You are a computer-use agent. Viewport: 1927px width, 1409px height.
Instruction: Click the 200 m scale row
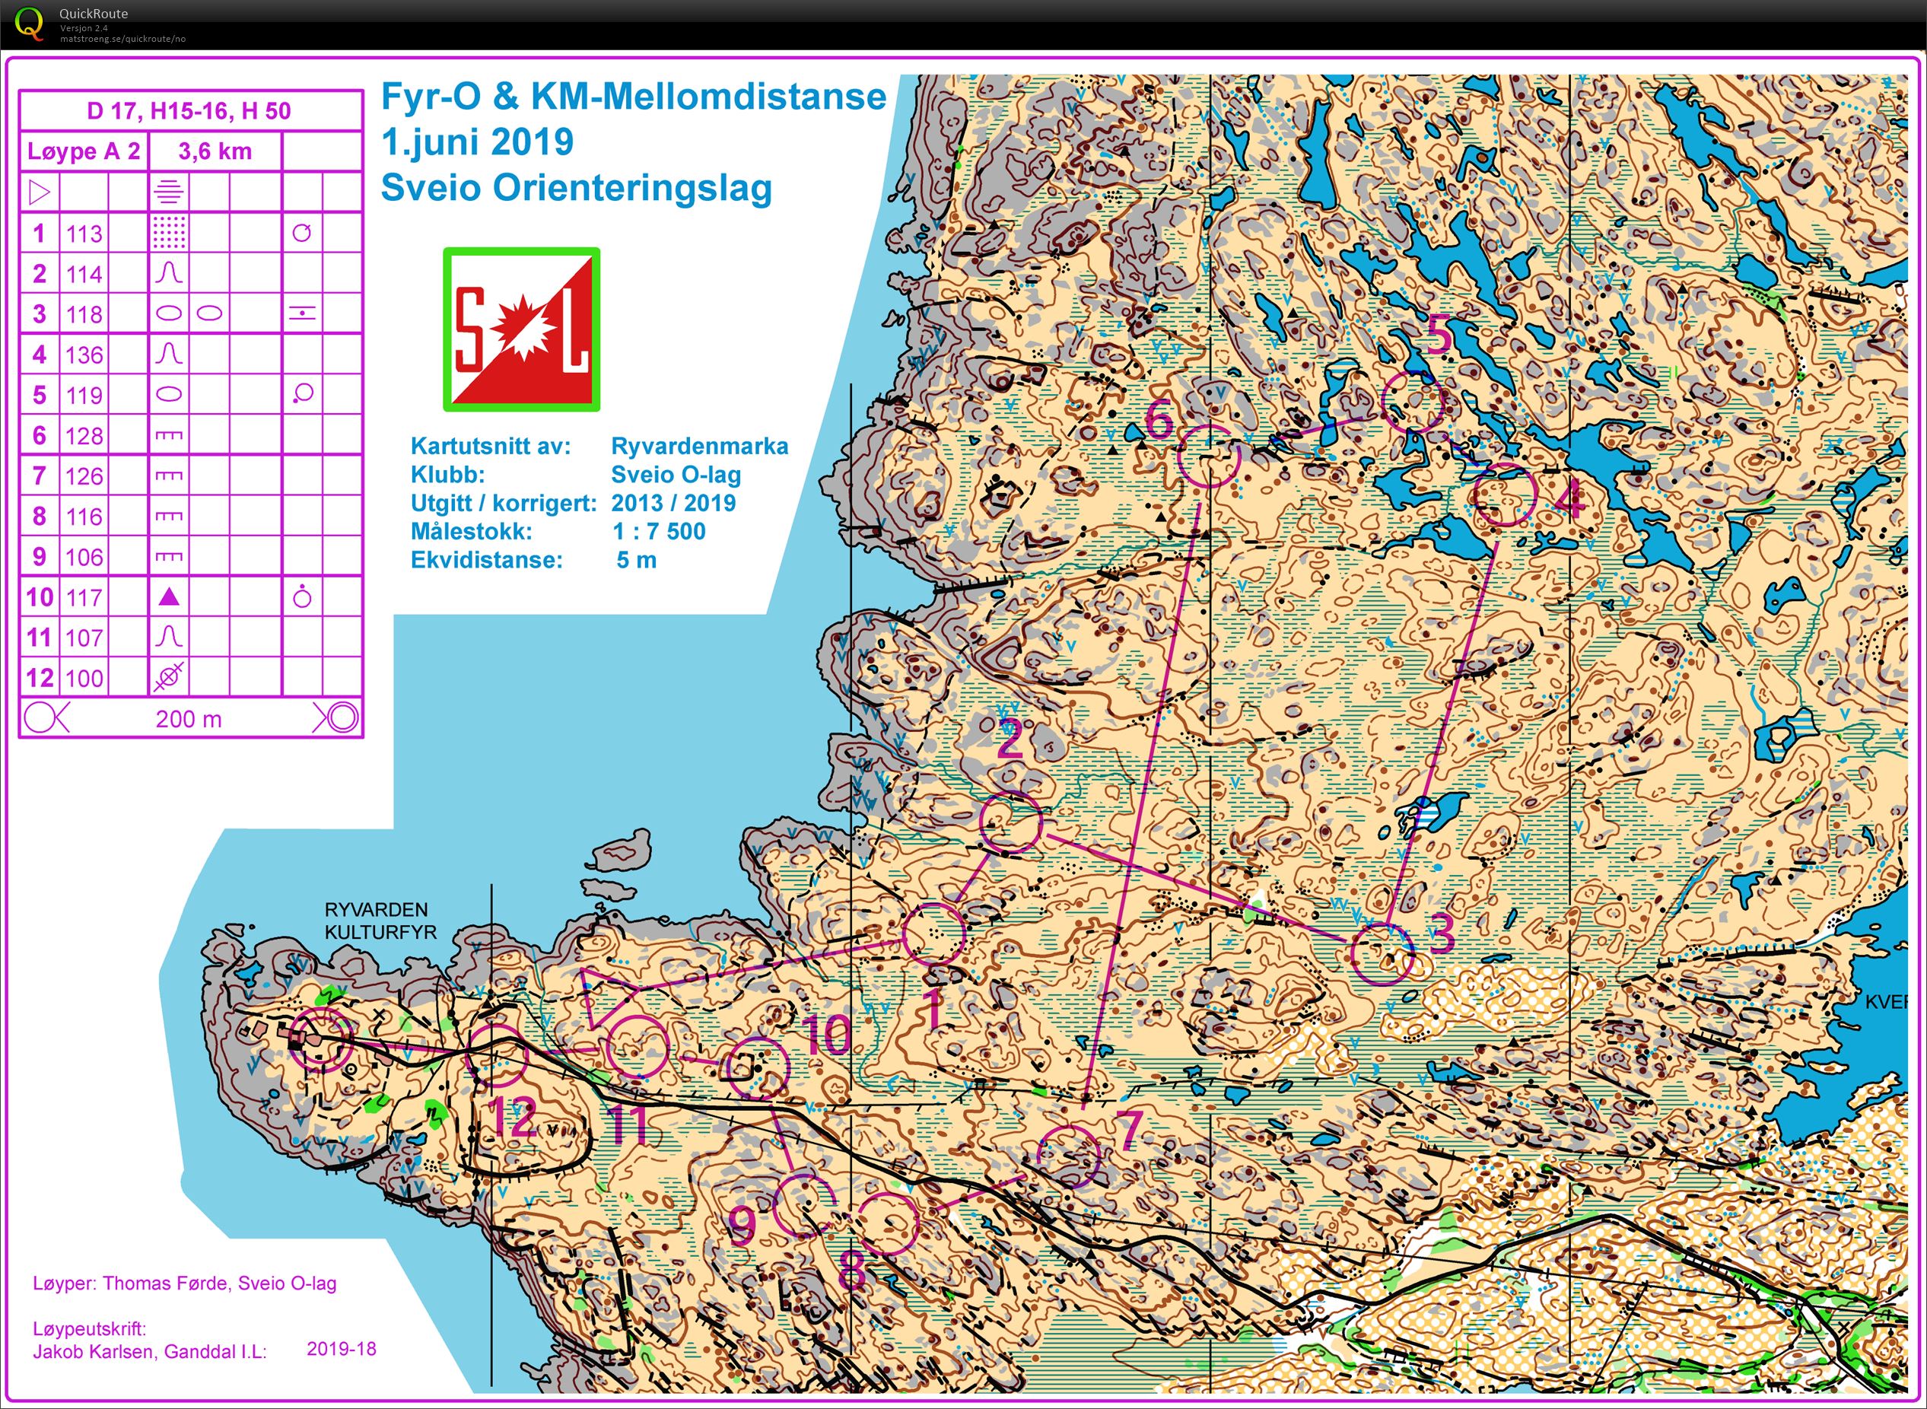(x=189, y=719)
